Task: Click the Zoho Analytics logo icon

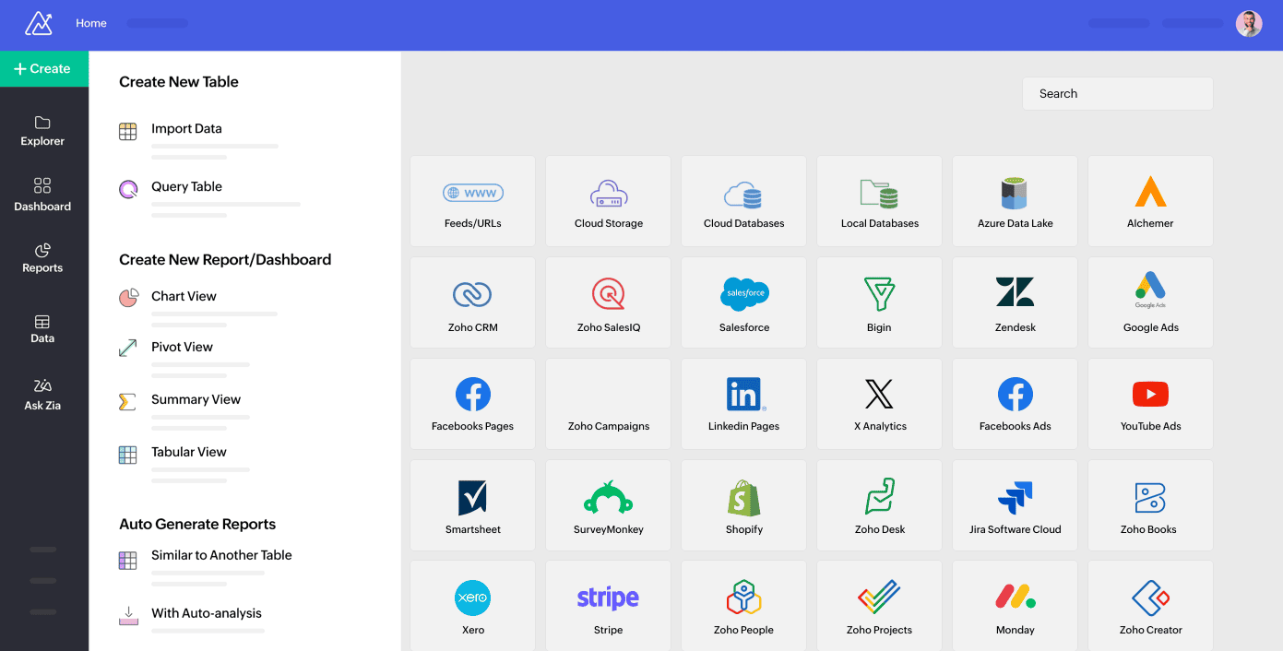Action: click(39, 23)
